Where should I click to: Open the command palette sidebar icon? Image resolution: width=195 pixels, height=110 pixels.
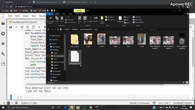click(3, 44)
